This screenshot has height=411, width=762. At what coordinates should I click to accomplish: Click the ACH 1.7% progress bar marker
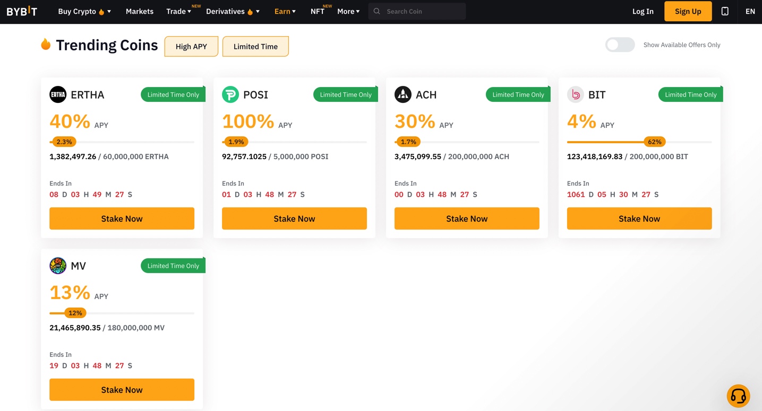pyautogui.click(x=408, y=142)
